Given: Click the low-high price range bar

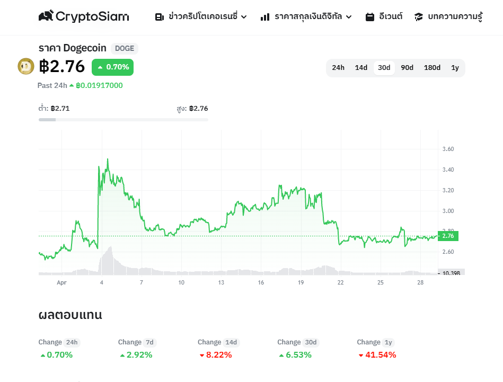Looking at the screenshot, I should (x=123, y=120).
